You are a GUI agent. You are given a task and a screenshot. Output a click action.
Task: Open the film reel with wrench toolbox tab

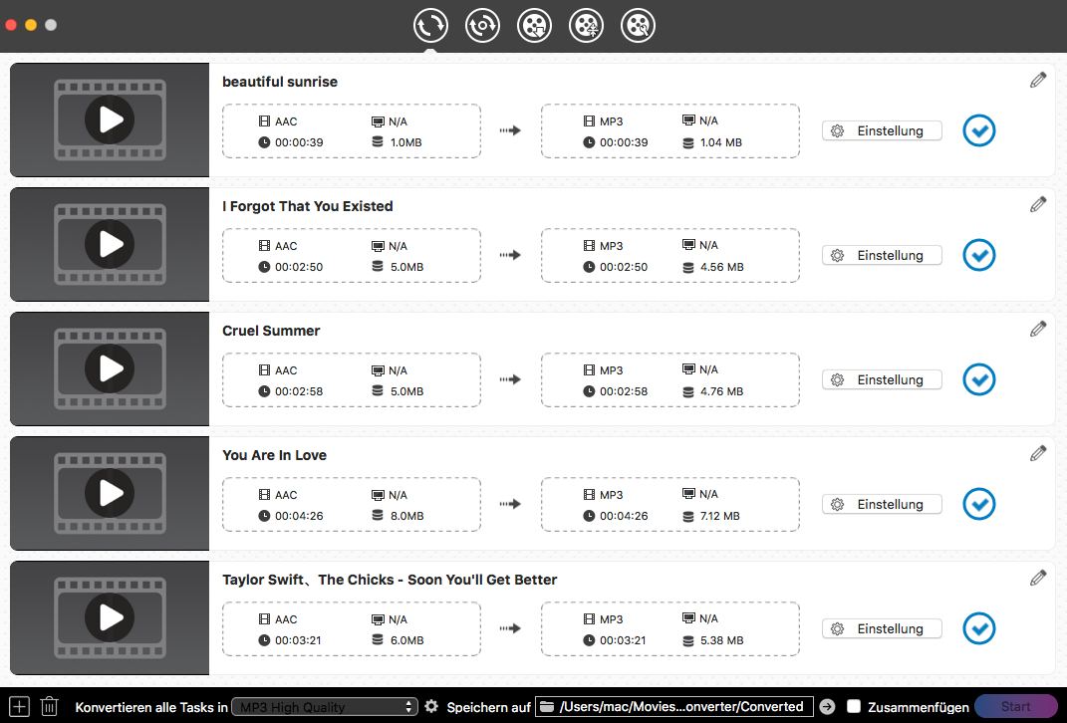point(639,26)
